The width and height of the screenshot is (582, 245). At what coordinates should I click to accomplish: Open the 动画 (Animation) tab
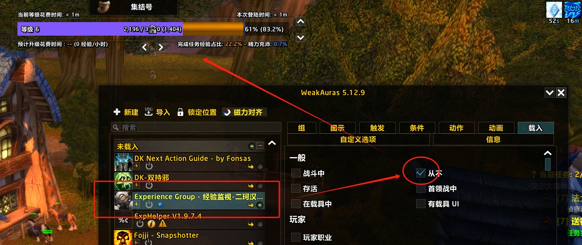496,128
